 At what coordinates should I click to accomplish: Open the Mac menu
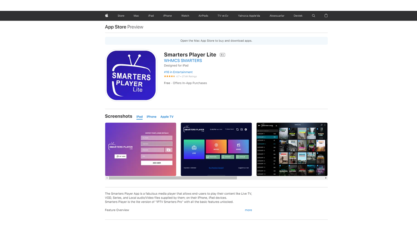(136, 16)
